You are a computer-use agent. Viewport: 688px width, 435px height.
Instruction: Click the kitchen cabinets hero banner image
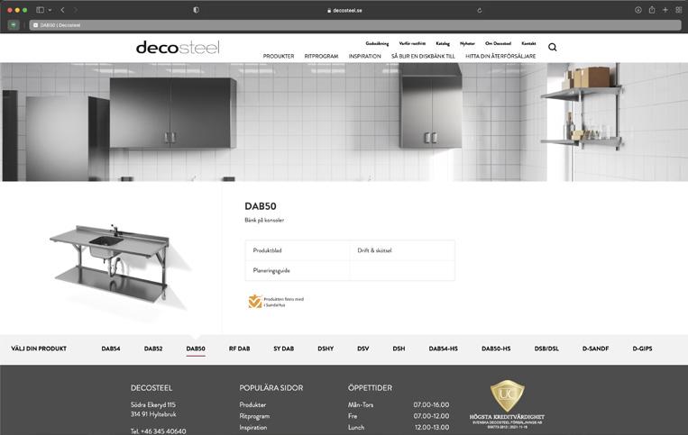344,122
